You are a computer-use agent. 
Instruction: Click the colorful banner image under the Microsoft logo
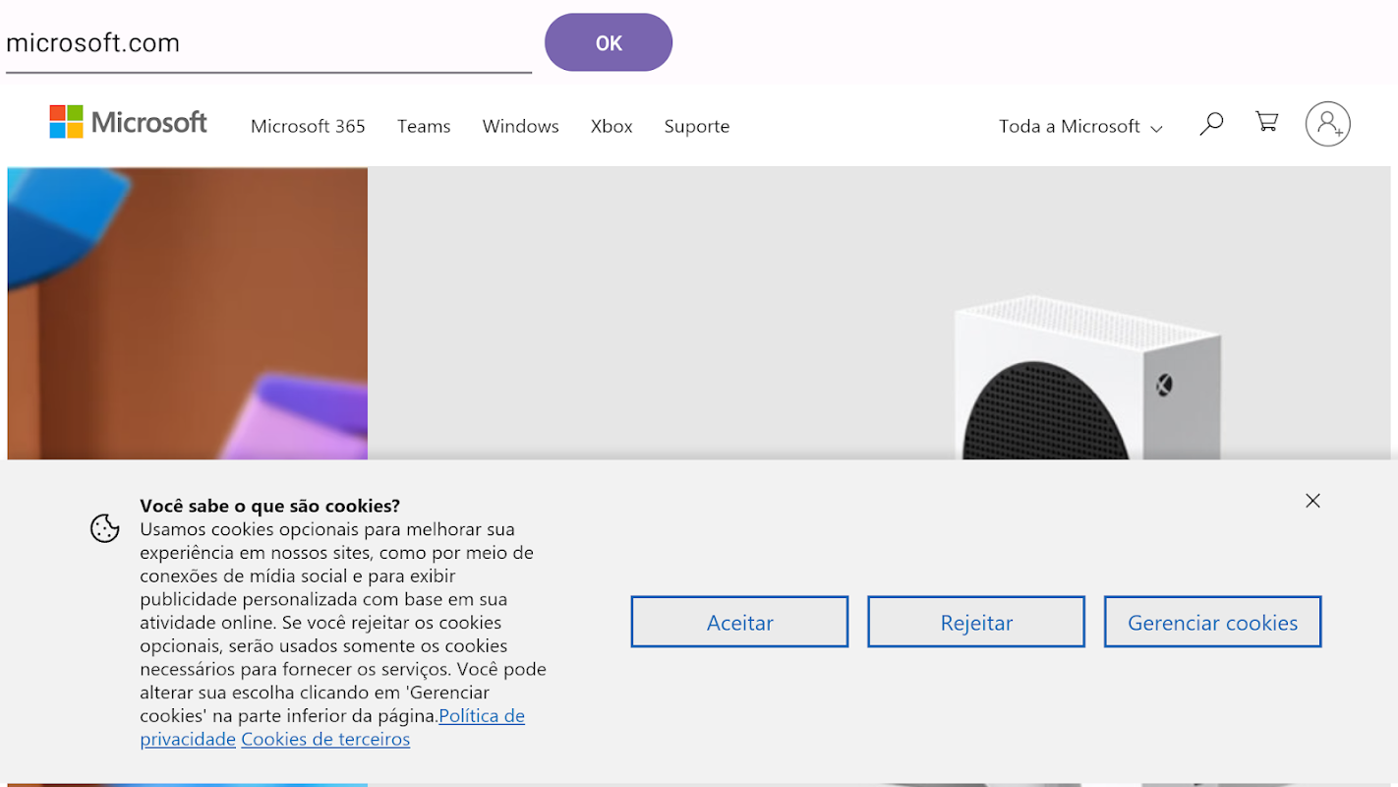[x=188, y=313]
